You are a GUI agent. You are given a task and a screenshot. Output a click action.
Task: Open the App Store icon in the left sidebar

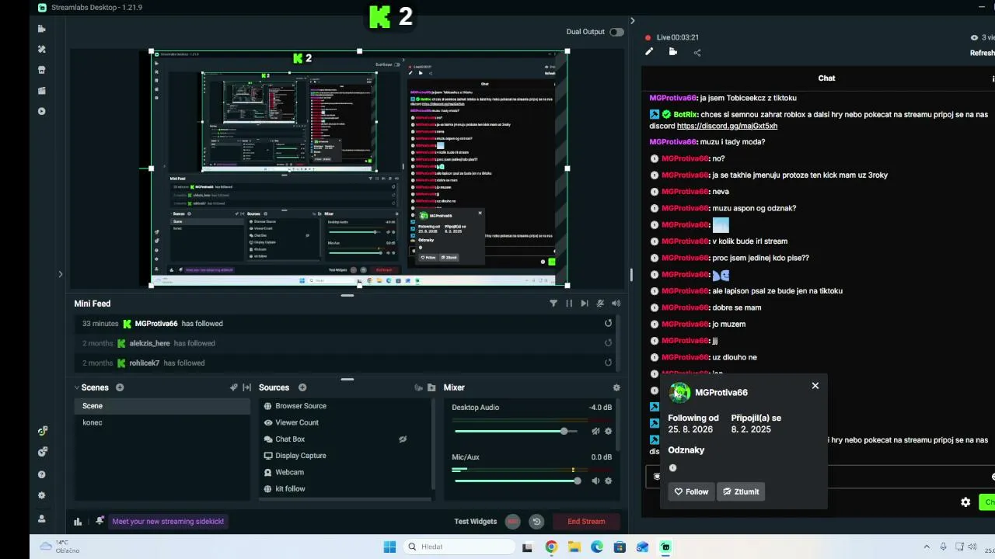[x=42, y=69]
